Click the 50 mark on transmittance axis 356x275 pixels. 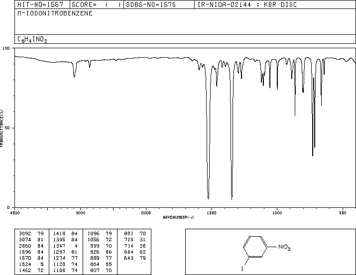7,128
